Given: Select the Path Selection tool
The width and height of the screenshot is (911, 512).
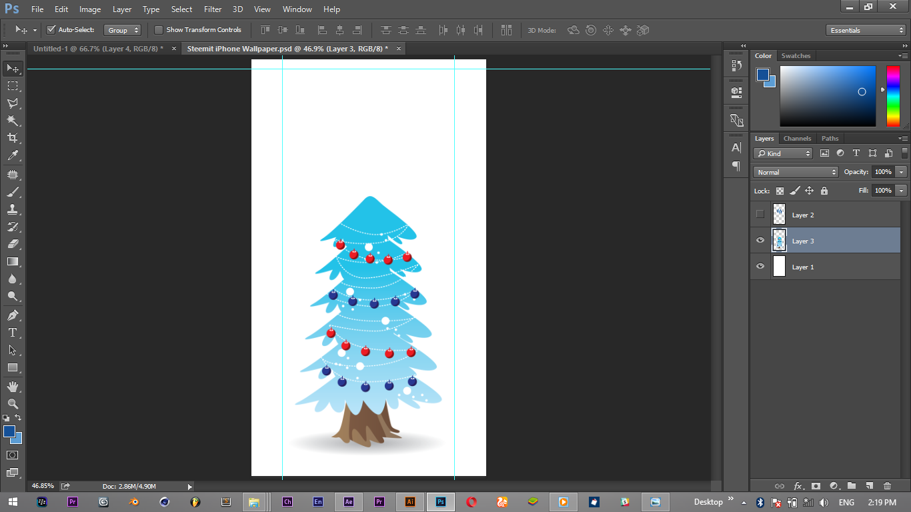Looking at the screenshot, I should pyautogui.click(x=13, y=350).
